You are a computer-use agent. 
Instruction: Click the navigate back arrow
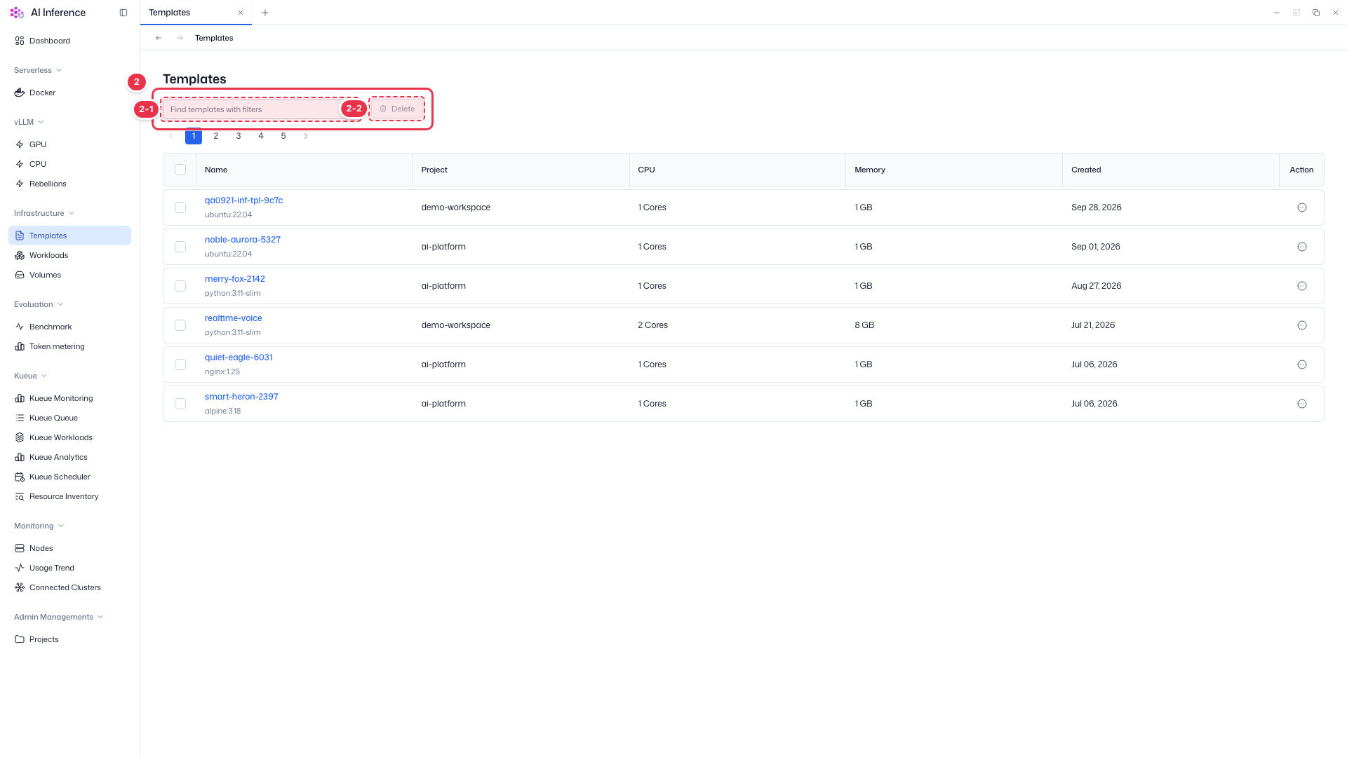pos(159,38)
